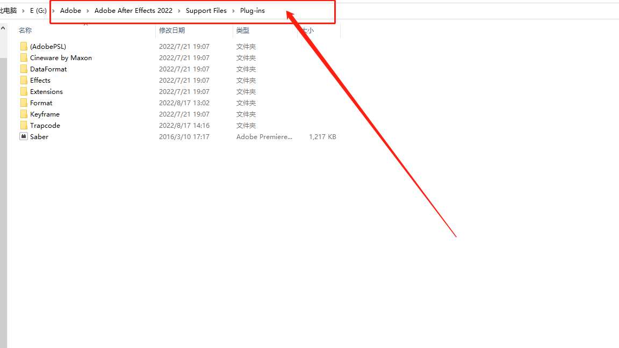Click the Extensions folder icon
Image resolution: width=619 pixels, height=348 pixels.
(24, 91)
